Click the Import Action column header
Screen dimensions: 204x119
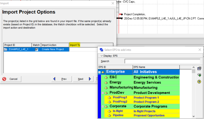click(55, 45)
